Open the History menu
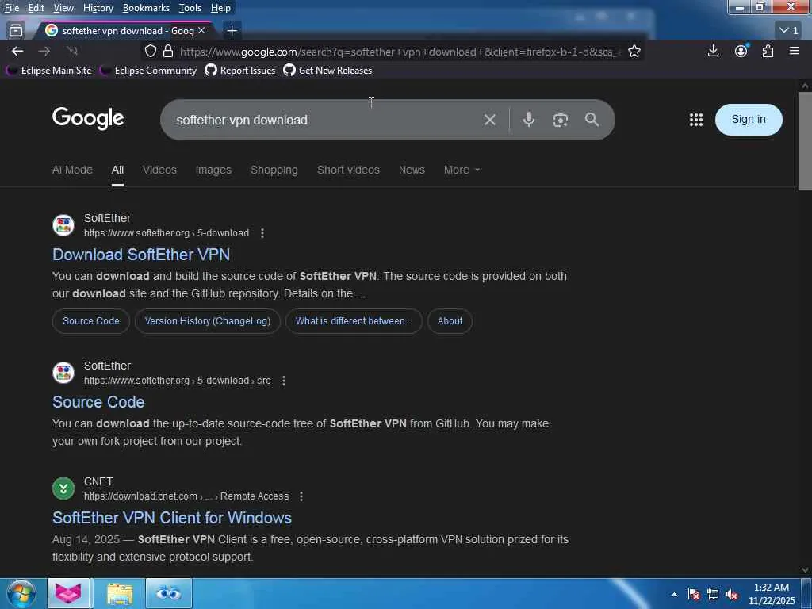The image size is (812, 609). pyautogui.click(x=98, y=8)
